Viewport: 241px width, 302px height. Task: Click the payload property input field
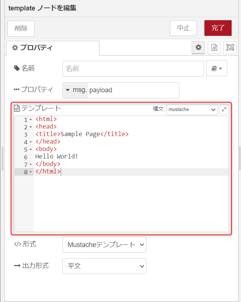tap(133, 90)
